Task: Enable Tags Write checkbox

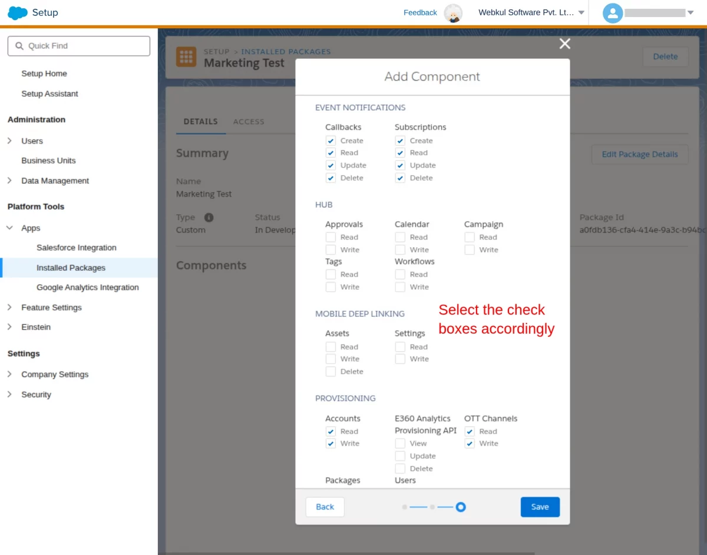Action: (331, 287)
